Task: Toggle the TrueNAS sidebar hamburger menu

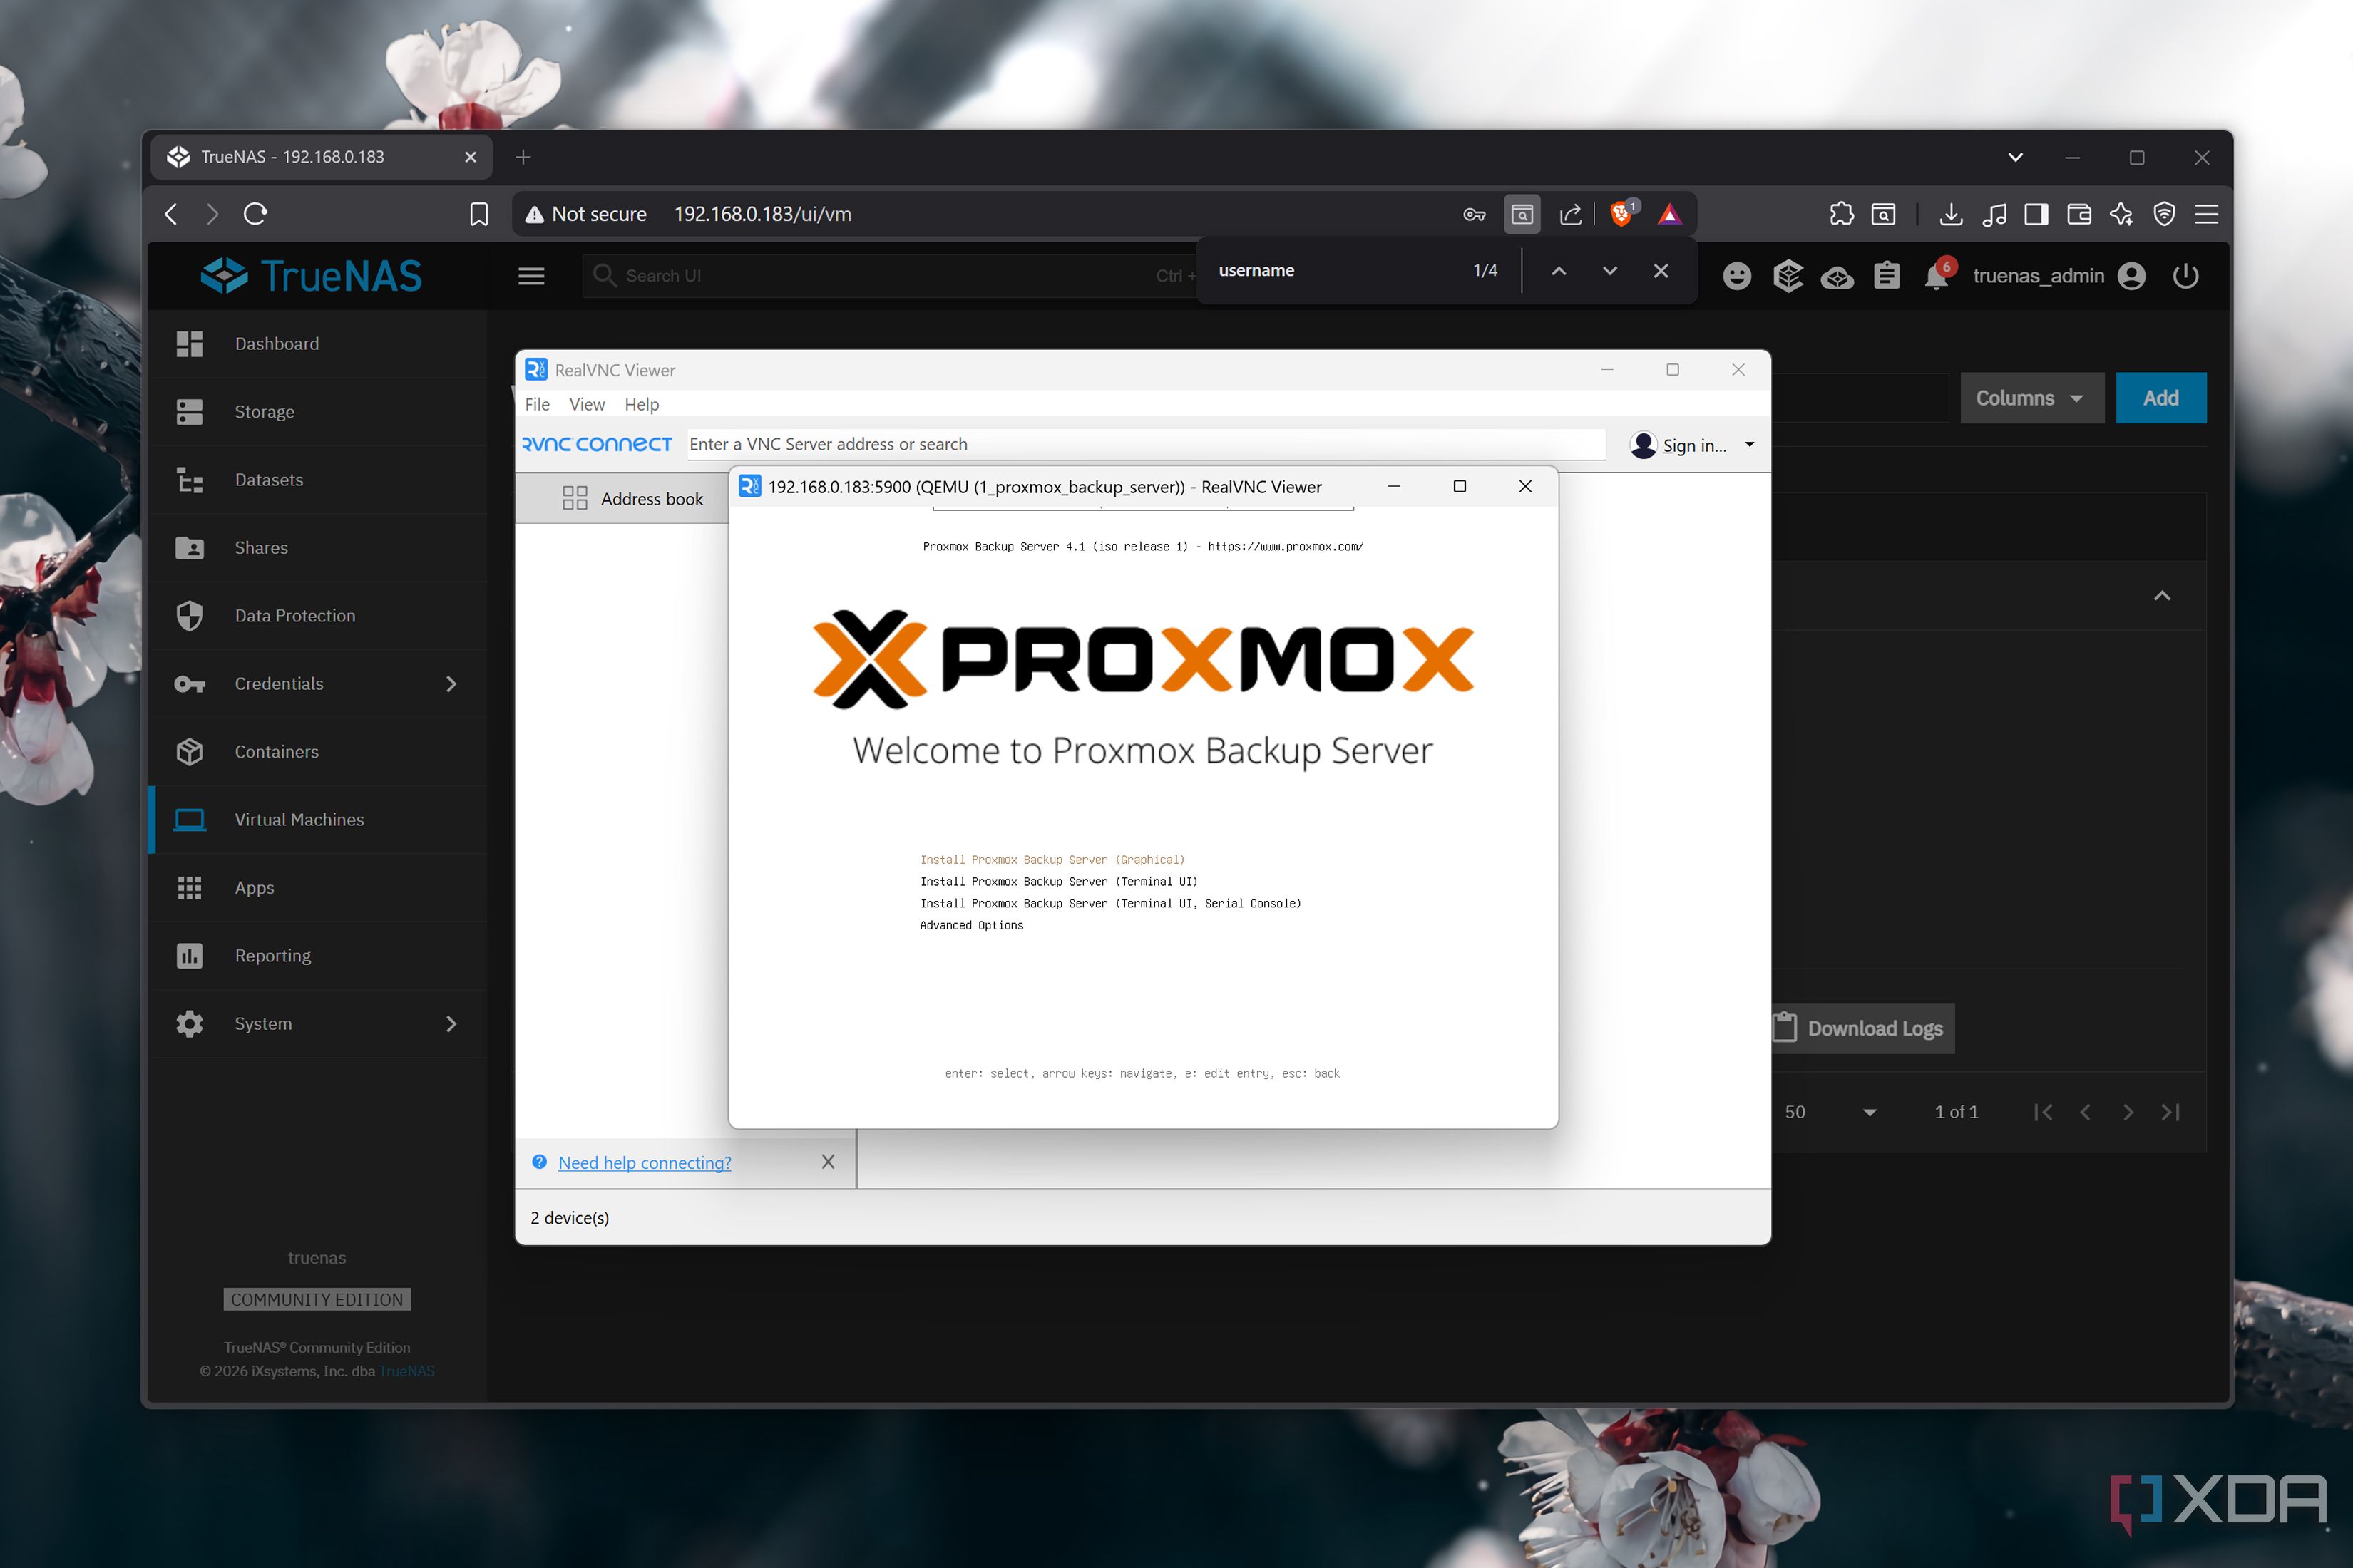Action: [531, 276]
